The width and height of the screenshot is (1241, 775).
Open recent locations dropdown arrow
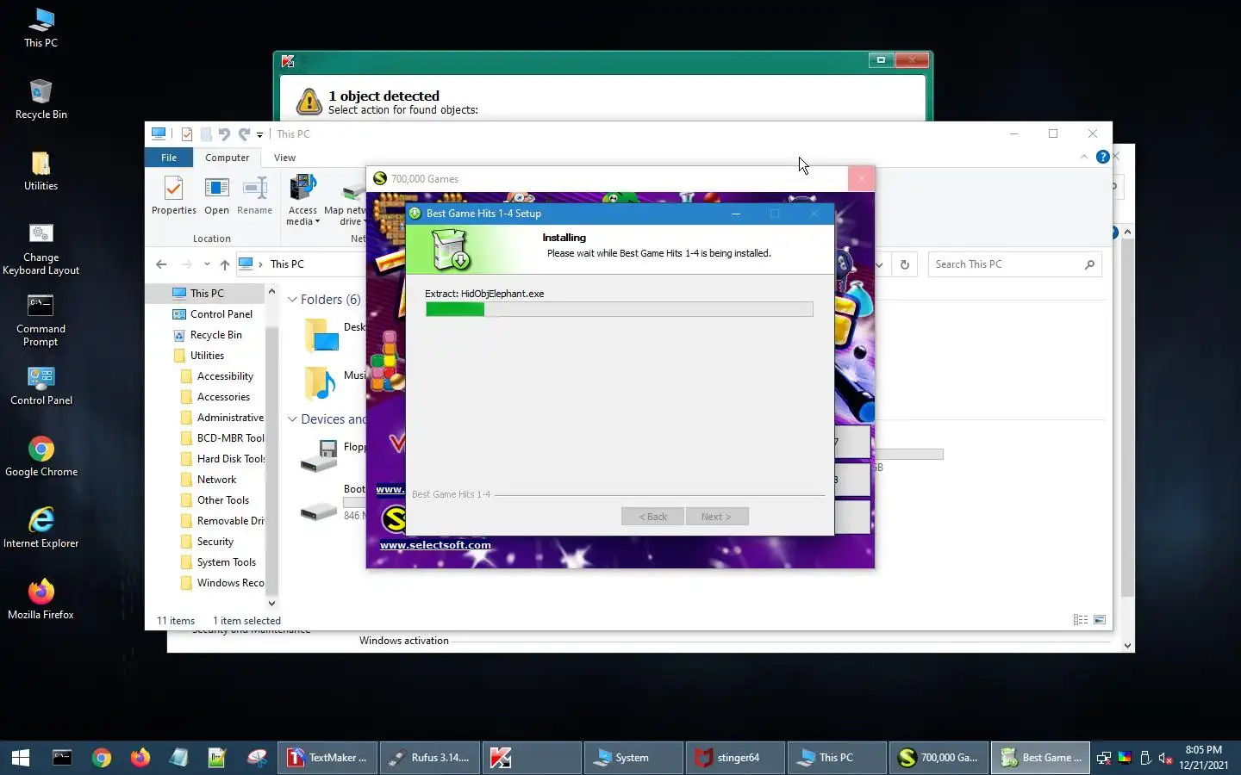(207, 264)
